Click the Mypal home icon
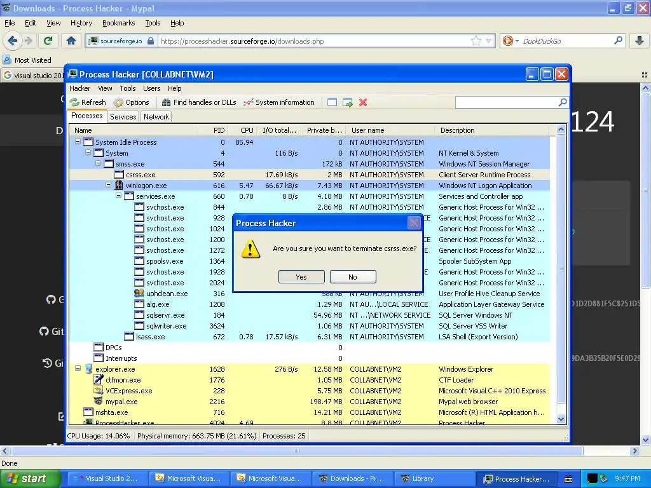The image size is (651, 488). (71, 41)
